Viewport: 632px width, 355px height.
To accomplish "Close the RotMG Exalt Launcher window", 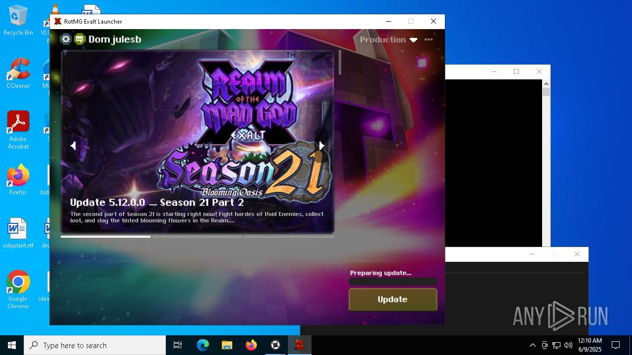I will pos(434,21).
